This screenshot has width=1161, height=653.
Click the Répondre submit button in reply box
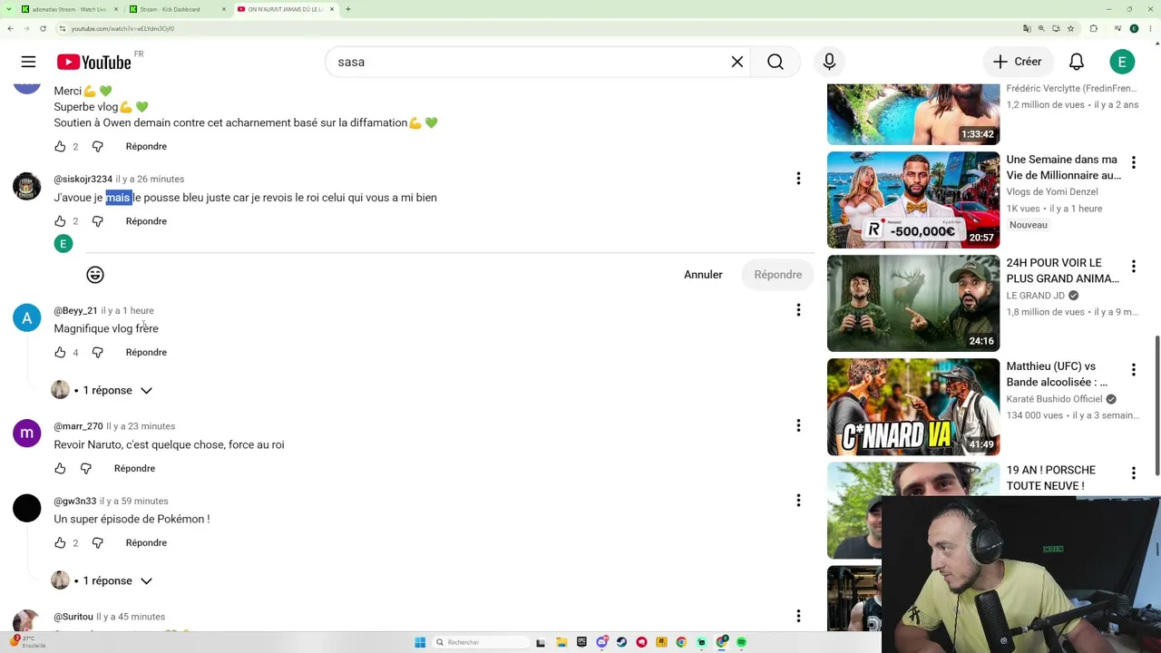pyautogui.click(x=777, y=275)
